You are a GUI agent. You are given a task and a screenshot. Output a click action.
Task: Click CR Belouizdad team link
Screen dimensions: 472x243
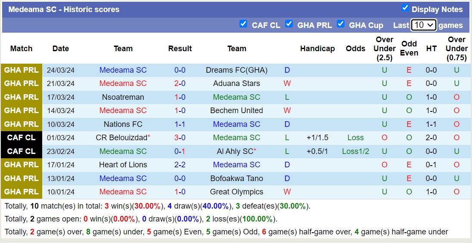click(121, 138)
